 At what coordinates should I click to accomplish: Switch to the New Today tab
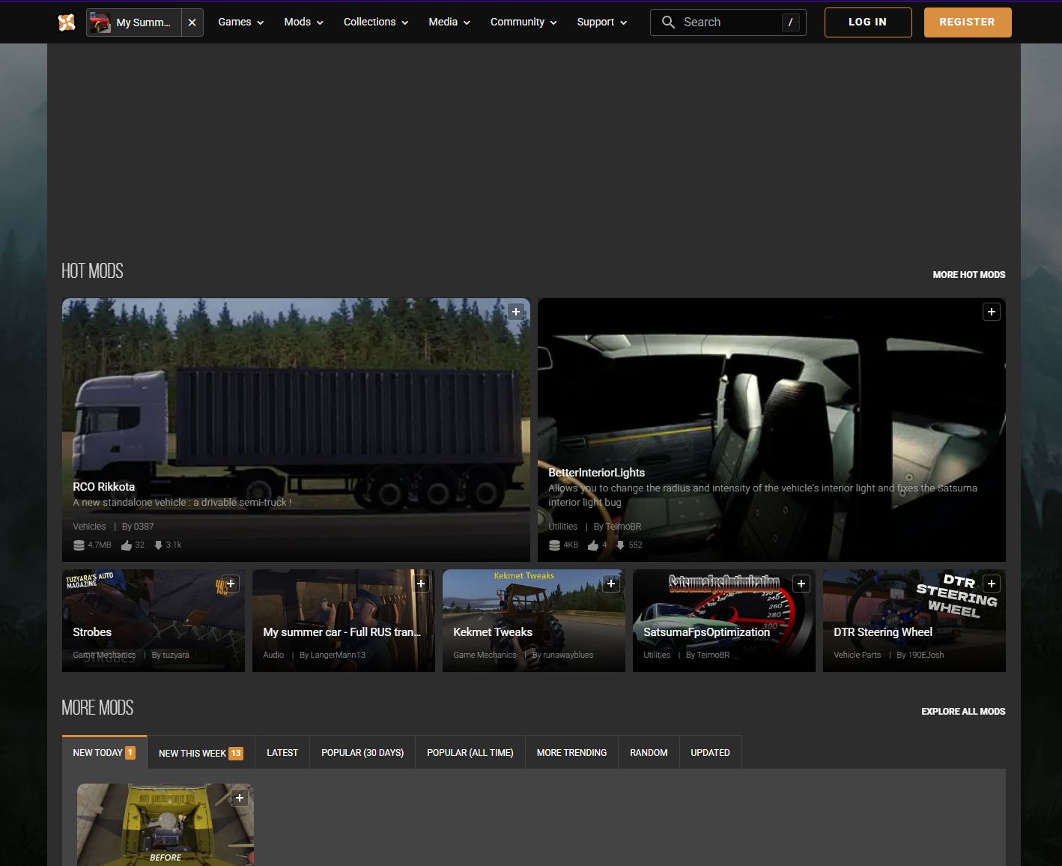104,752
